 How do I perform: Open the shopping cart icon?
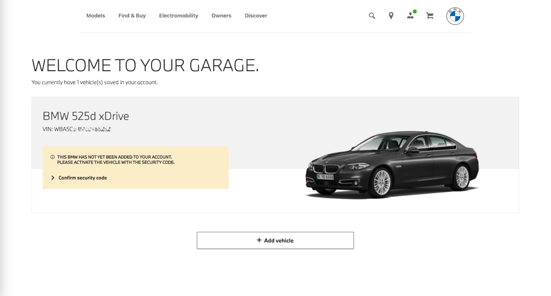430,16
